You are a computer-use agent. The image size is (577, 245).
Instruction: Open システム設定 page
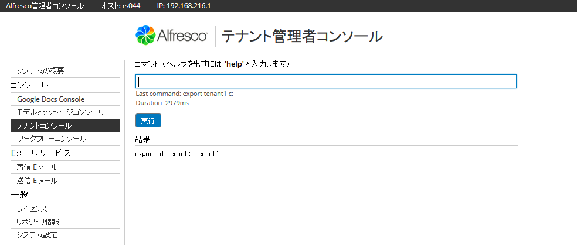tap(37, 234)
